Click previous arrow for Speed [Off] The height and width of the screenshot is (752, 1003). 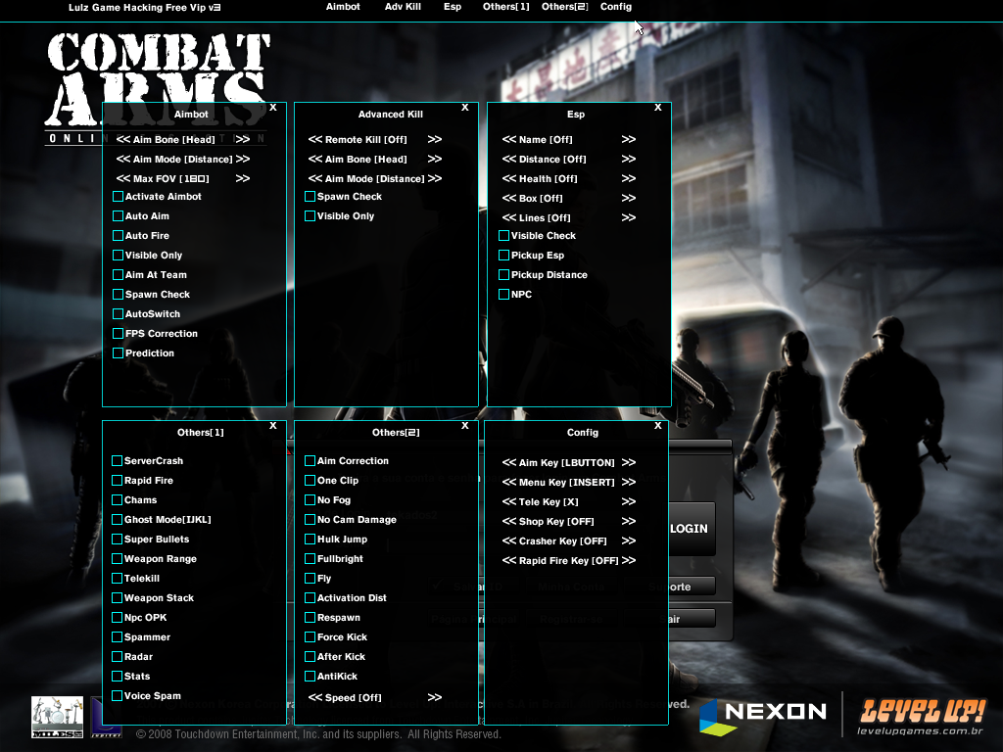[315, 697]
